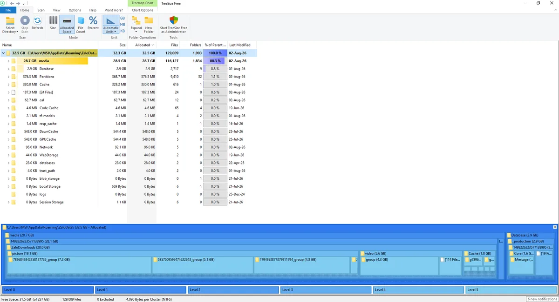Expand the Database folder
Image resolution: width=559 pixels, height=302 pixels.
pos(8,69)
